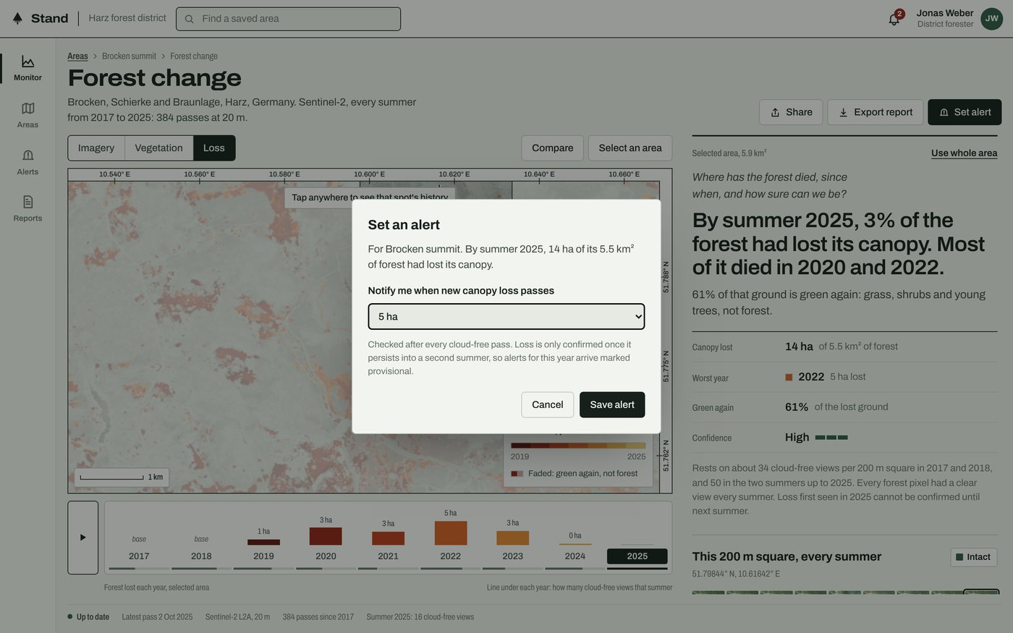Viewport: 1013px width, 633px height.
Task: Switch to the Vegetation tab
Action: click(158, 148)
